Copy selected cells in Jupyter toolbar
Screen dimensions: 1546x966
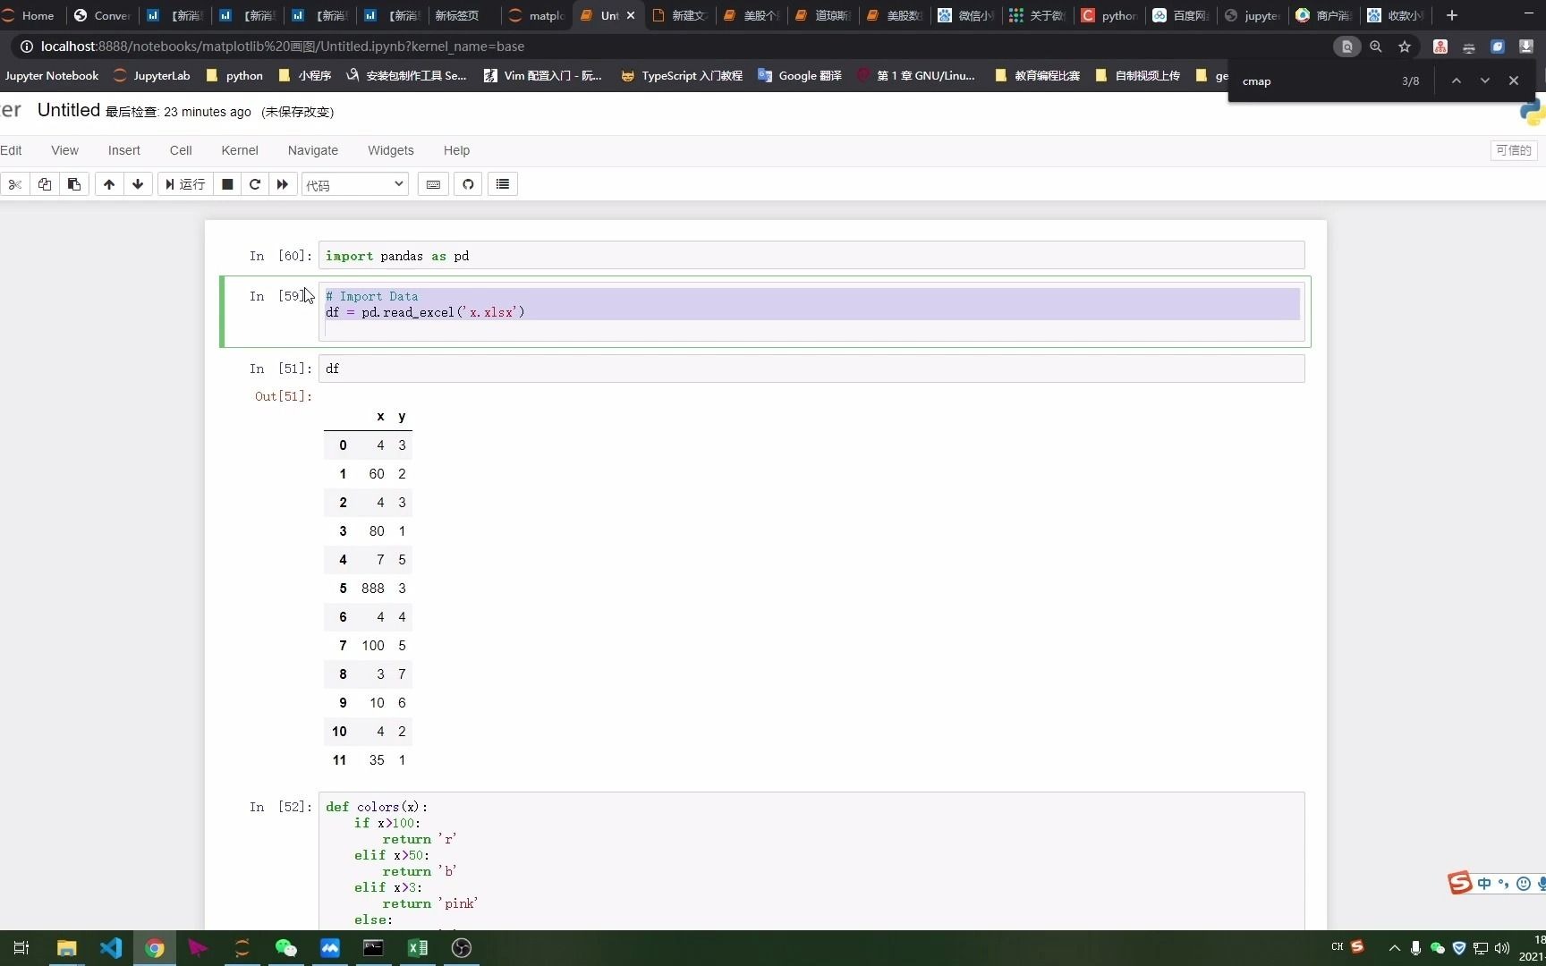pyautogui.click(x=45, y=184)
